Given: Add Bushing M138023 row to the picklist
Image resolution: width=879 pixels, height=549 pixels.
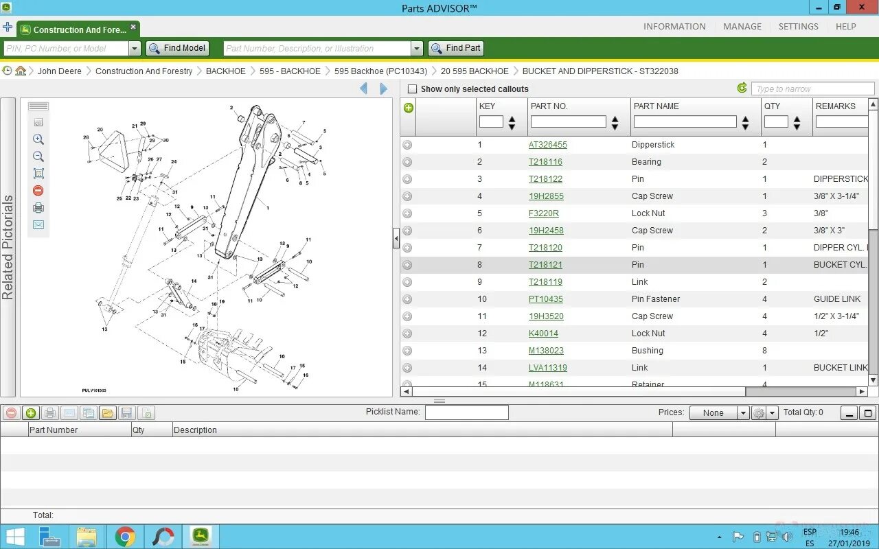Looking at the screenshot, I should [x=407, y=351].
